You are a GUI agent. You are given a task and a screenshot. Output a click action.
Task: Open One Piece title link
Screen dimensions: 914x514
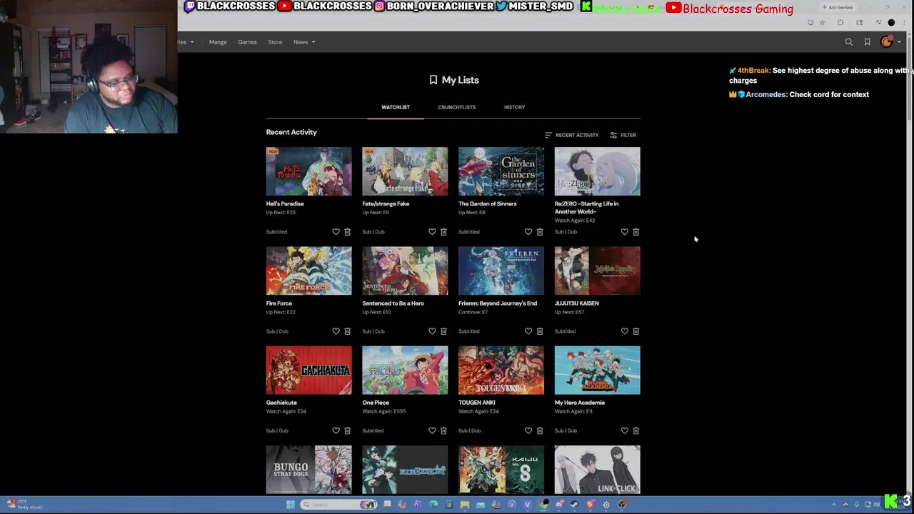(376, 403)
